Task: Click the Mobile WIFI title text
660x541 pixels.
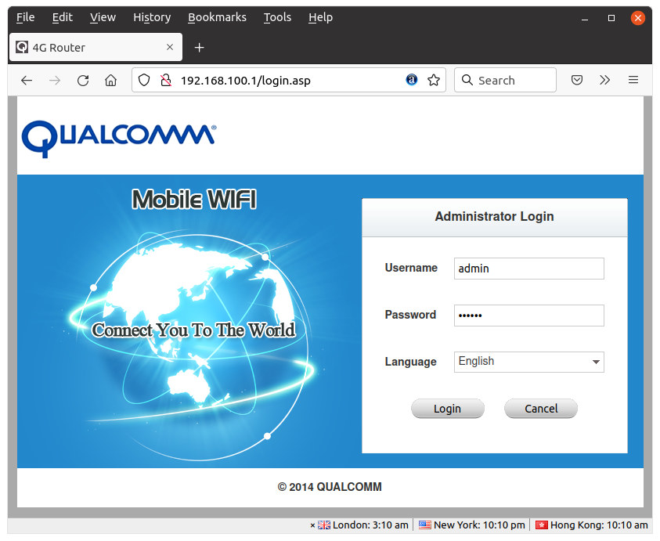Action: (194, 199)
